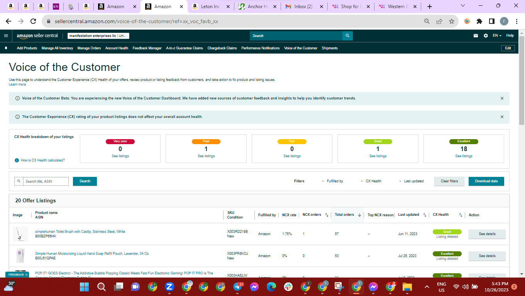Click the Search title, ASIN input field
Viewport: 525px width, 296px height.
coord(45,181)
